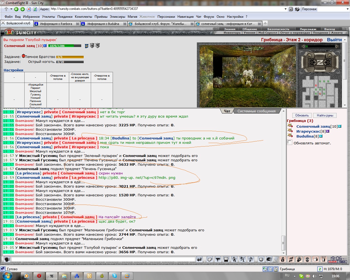The image size is (350, 280).
Task: Open the Персонаж field dropdown
Action: coord(348,9)
